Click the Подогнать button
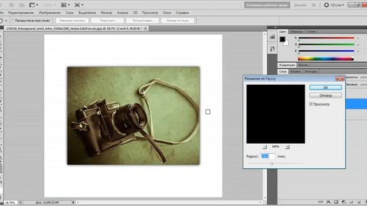Image resolution: width=367 pixels, height=206 pixels. (107, 21)
